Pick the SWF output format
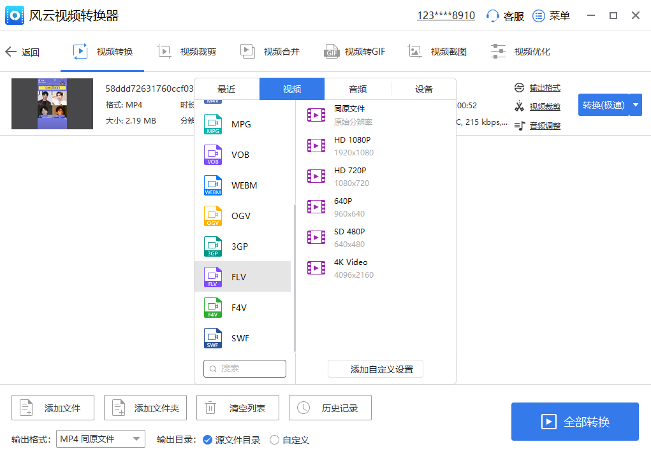This screenshot has height=456, width=651. pyautogui.click(x=244, y=338)
